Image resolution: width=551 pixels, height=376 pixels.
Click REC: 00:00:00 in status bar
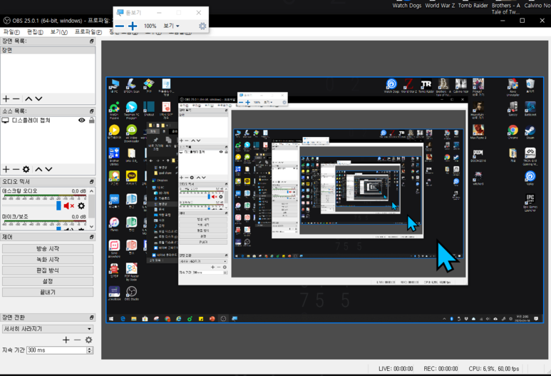click(441, 369)
